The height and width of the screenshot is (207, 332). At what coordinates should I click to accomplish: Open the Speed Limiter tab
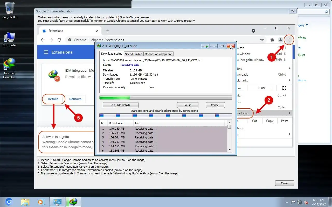tap(133, 54)
